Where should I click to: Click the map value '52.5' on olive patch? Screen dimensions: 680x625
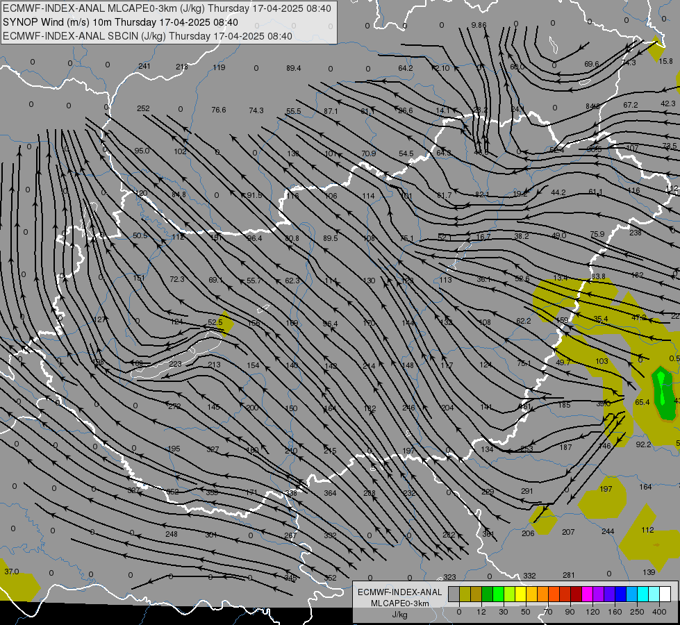[215, 322]
